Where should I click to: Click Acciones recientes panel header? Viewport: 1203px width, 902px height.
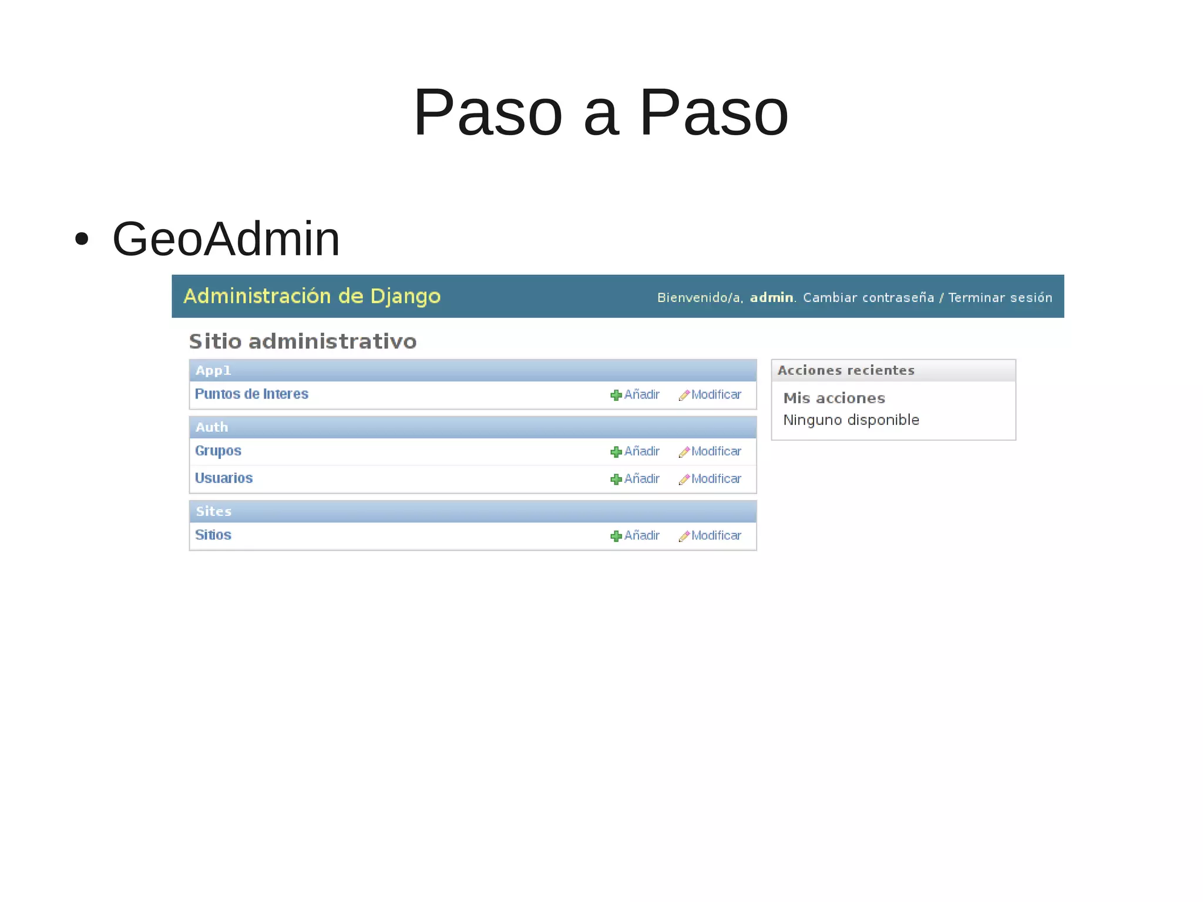click(x=893, y=370)
